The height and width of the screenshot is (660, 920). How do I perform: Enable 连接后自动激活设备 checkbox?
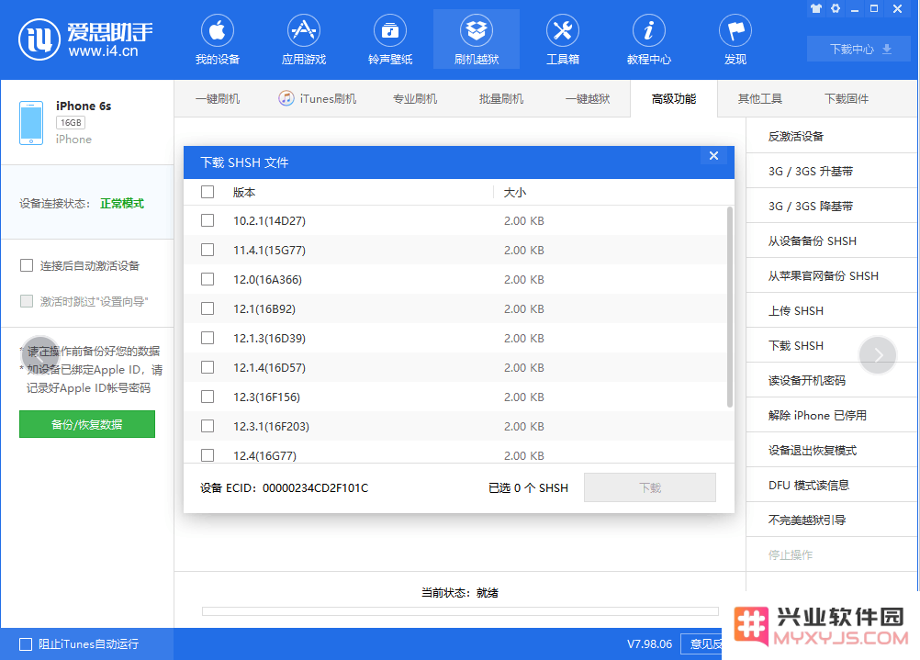pyautogui.click(x=27, y=266)
